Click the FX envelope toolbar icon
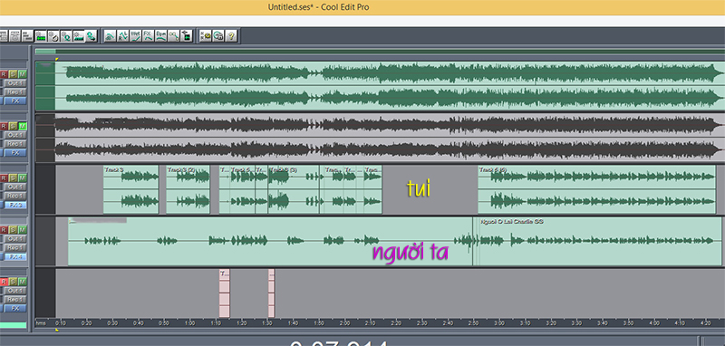725x346 pixels. click(x=148, y=35)
